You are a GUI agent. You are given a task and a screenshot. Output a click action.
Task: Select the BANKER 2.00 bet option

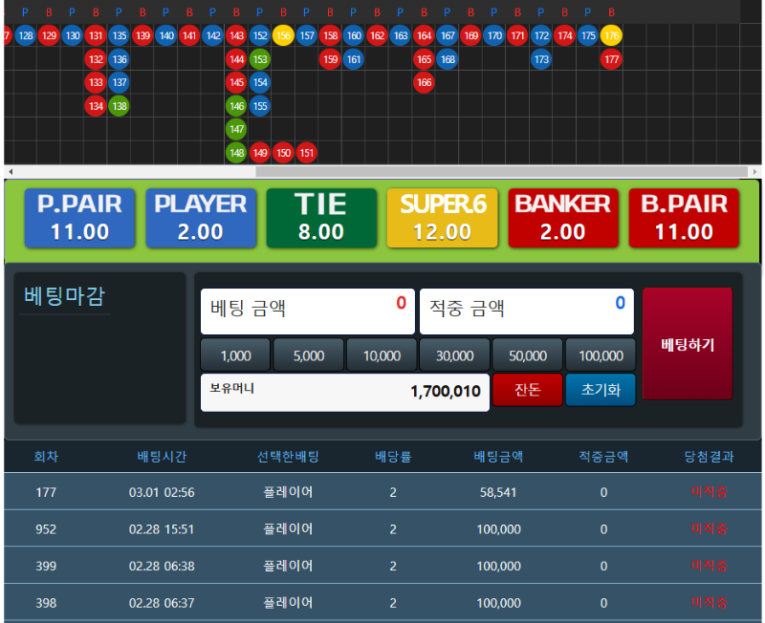pos(563,218)
